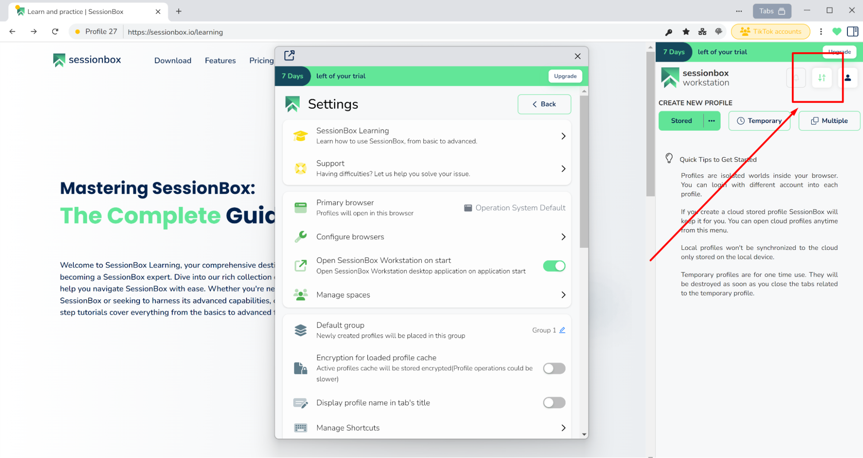
Task: Click Upgrade in the workstation panel banner
Action: (x=839, y=52)
